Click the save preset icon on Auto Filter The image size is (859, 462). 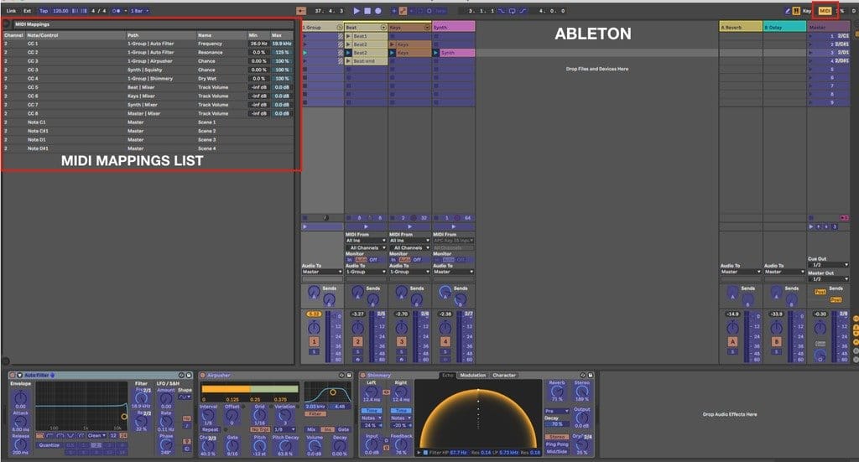click(x=189, y=376)
